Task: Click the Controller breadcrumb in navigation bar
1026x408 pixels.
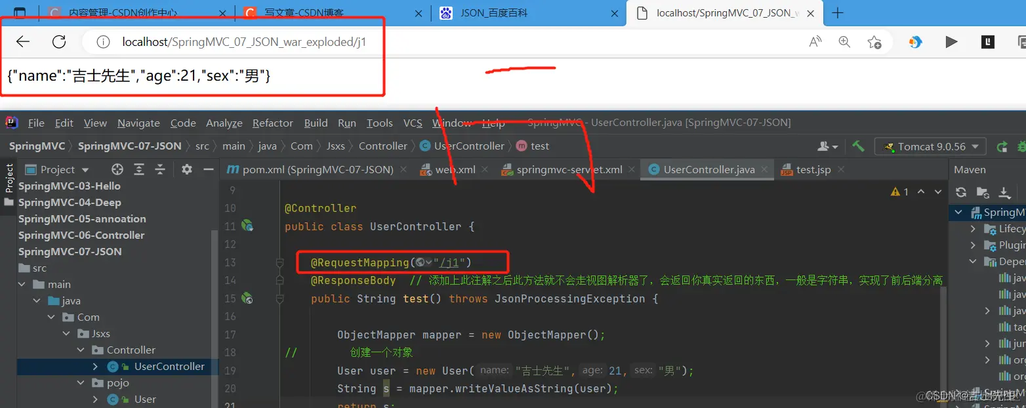Action: click(x=383, y=146)
